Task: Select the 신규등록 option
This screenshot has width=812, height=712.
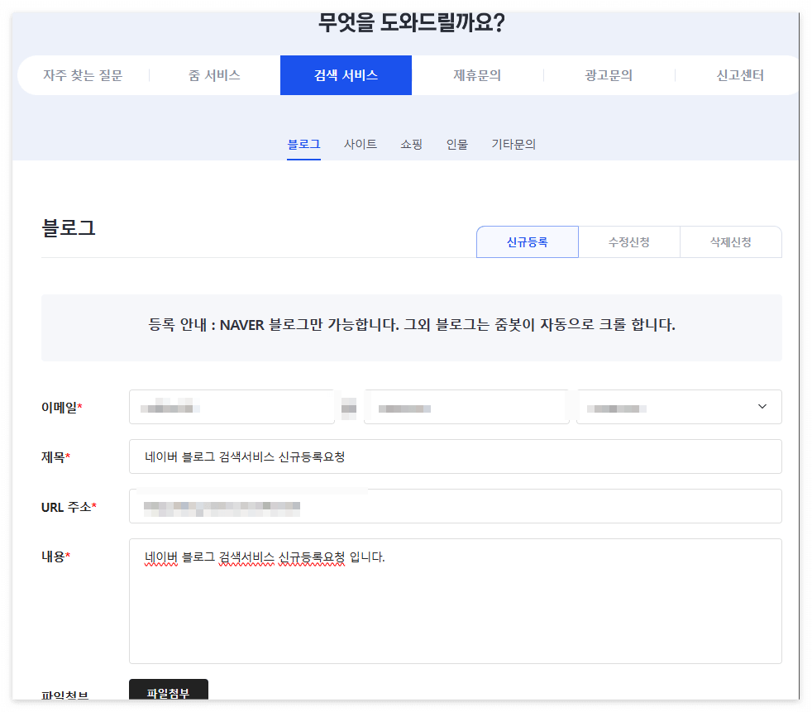Action: point(527,241)
